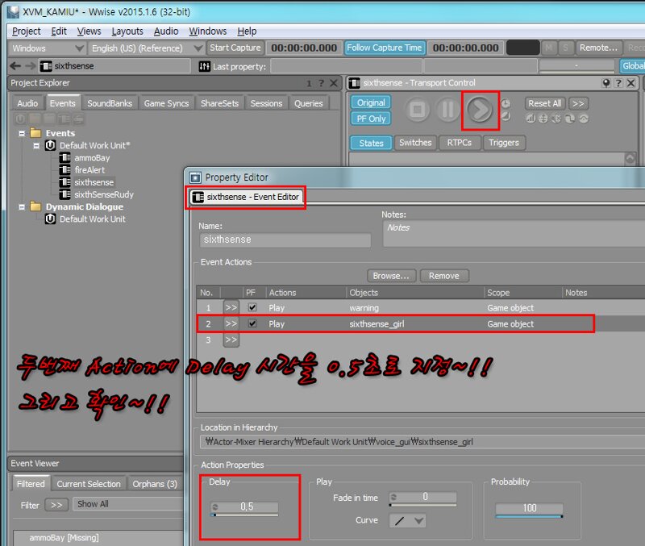The height and width of the screenshot is (546, 645).
Task: Click the forward arrow in the navigation toolbar
Action: (30, 66)
